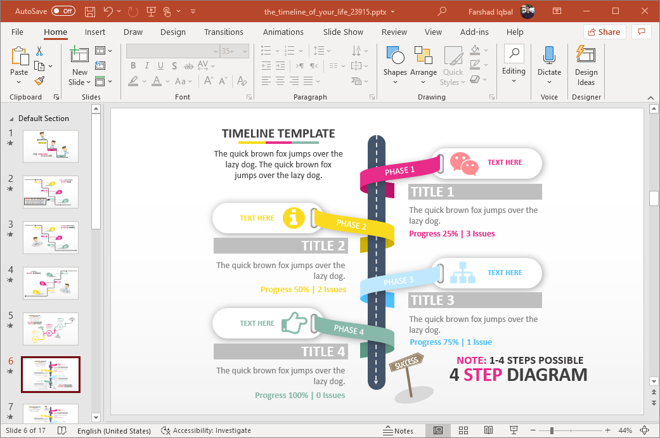Switch to Slide Sorter view
The height and width of the screenshot is (438, 660).
462,430
